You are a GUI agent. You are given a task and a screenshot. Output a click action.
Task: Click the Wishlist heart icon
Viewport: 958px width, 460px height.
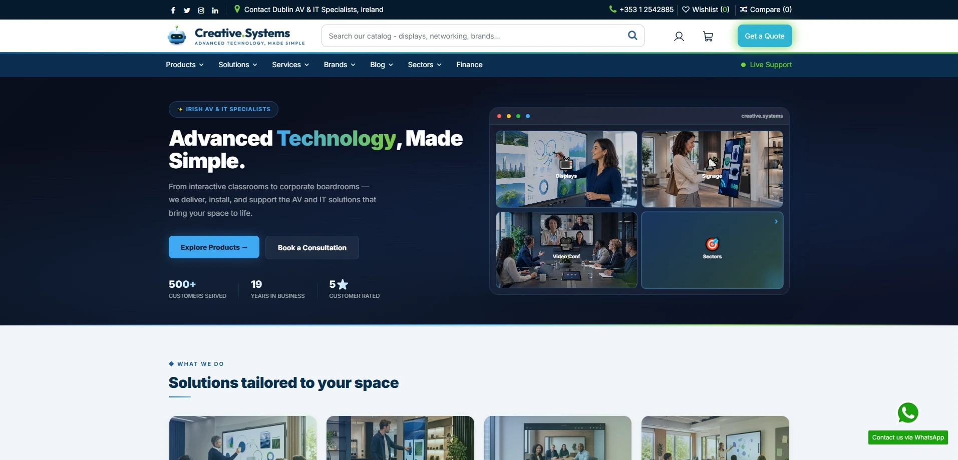(686, 10)
